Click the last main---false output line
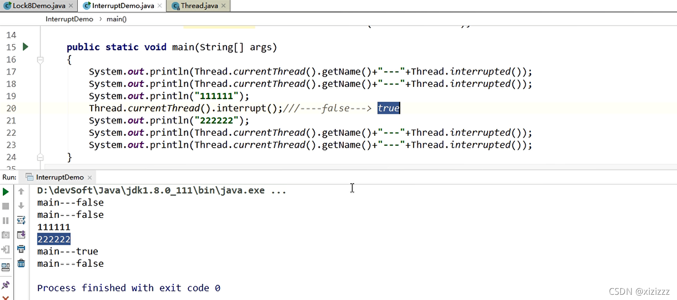Screen dimensions: 677x300 point(70,263)
